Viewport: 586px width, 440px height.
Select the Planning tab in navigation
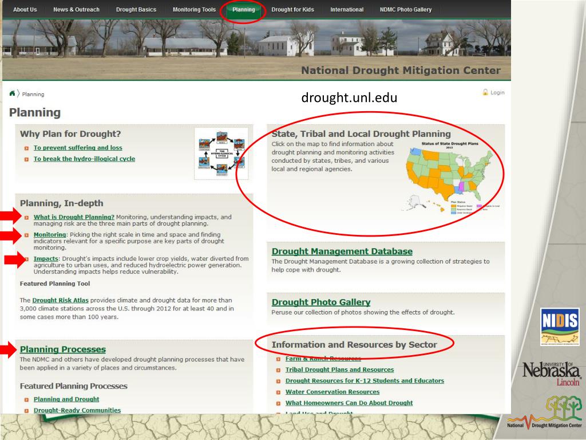244,9
